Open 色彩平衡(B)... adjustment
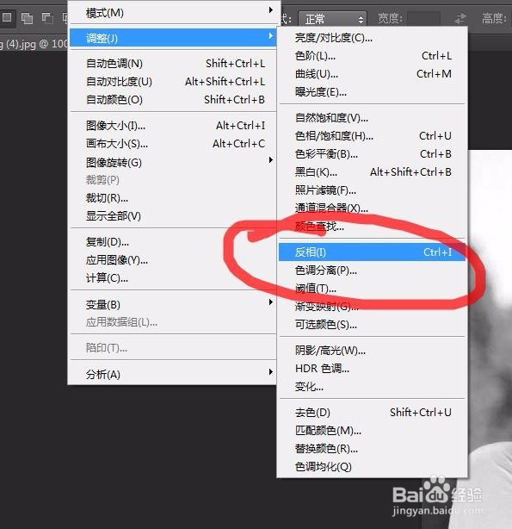512x529 pixels. point(372,154)
